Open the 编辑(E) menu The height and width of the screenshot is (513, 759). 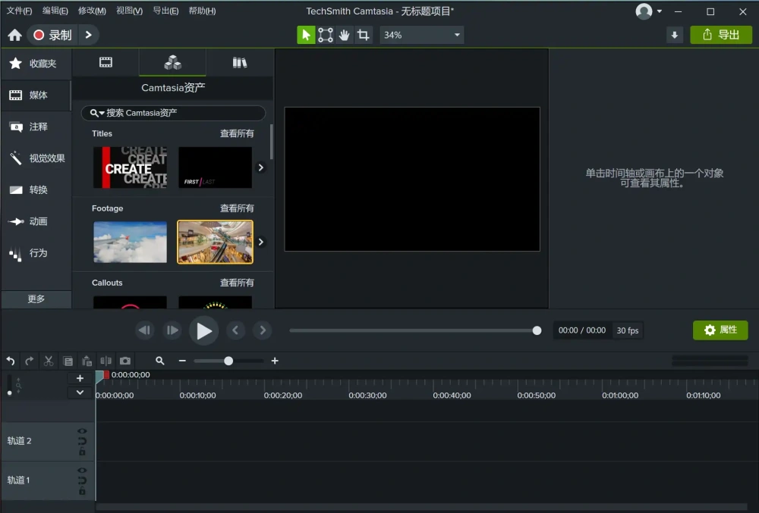click(55, 11)
